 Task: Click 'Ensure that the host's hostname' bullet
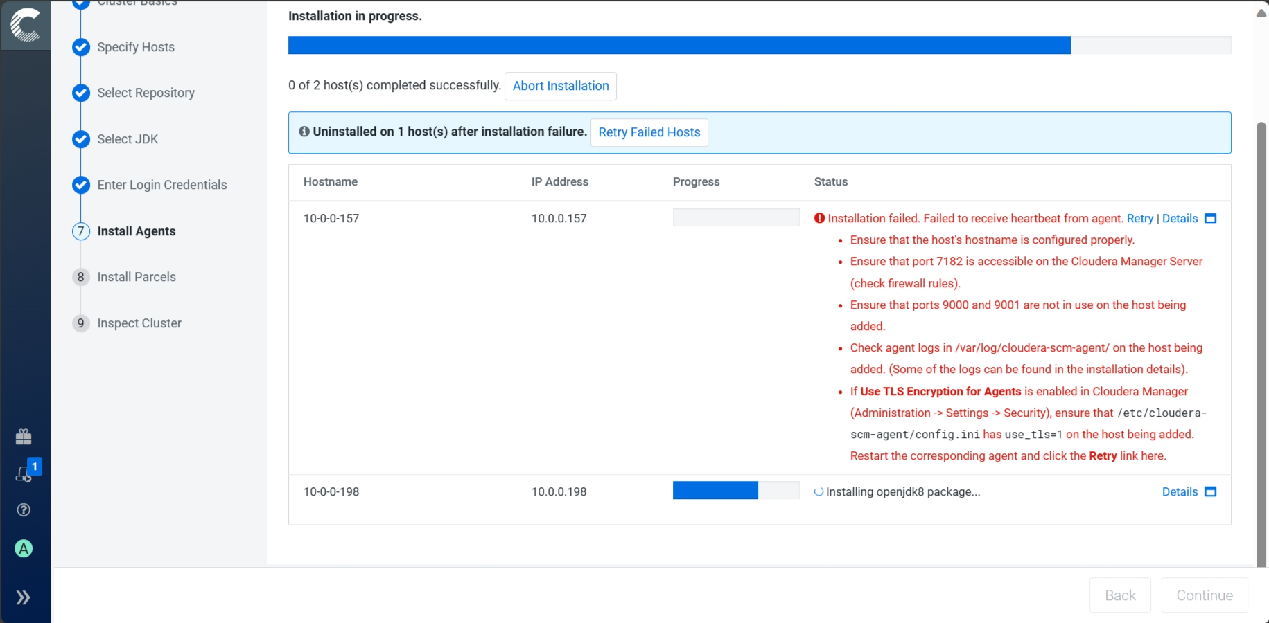[992, 240]
